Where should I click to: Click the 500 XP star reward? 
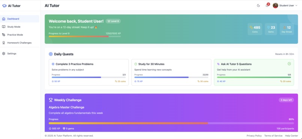coord(54,129)
